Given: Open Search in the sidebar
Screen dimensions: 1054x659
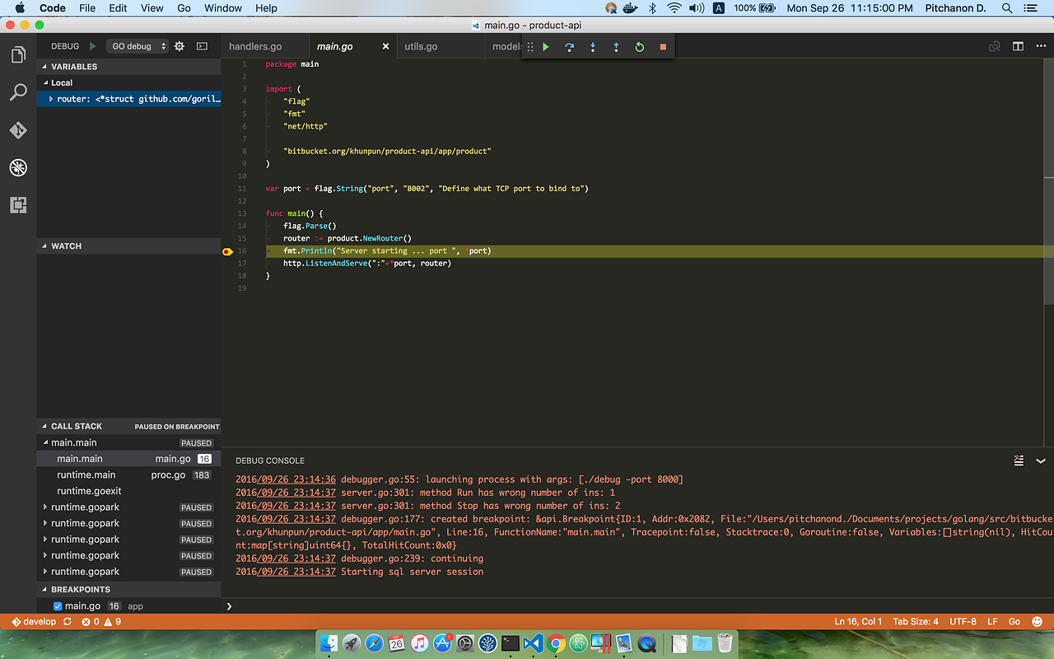Looking at the screenshot, I should 18,91.
